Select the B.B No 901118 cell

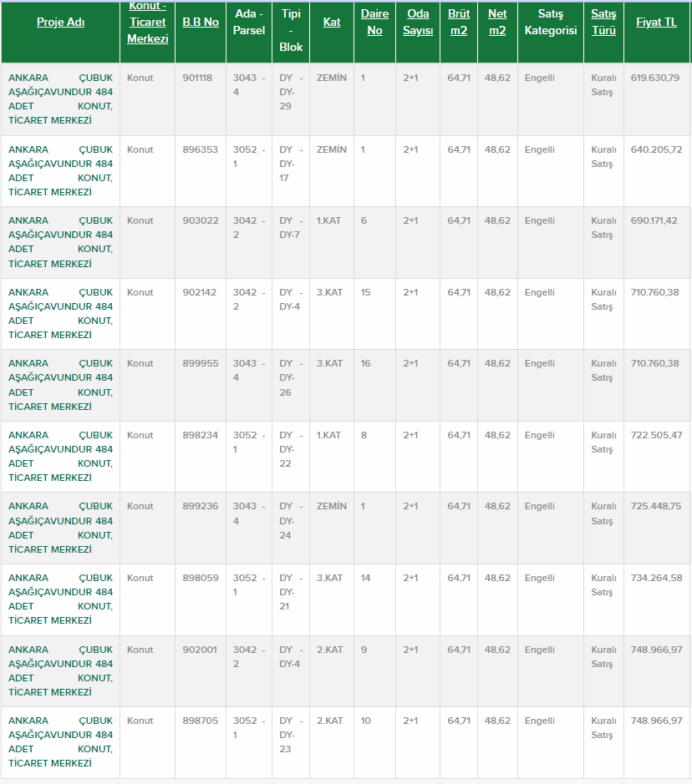(200, 78)
